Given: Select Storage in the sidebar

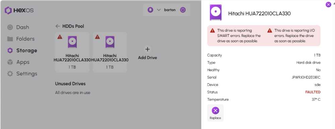Looking at the screenshot, I should pyautogui.click(x=22, y=51).
